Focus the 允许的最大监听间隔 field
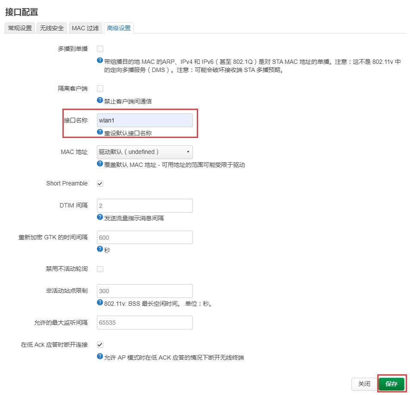The width and height of the screenshot is (410, 395). click(x=145, y=323)
